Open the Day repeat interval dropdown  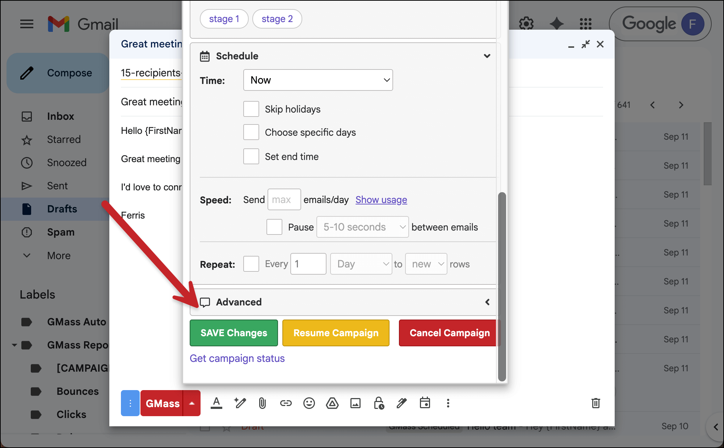point(361,264)
